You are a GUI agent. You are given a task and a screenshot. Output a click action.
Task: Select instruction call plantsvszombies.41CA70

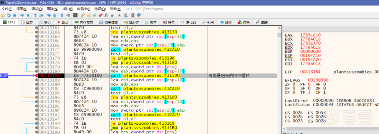pyautogui.click(x=145, y=115)
